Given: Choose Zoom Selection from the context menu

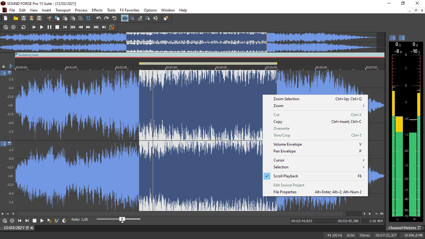Looking at the screenshot, I should pos(315,99).
